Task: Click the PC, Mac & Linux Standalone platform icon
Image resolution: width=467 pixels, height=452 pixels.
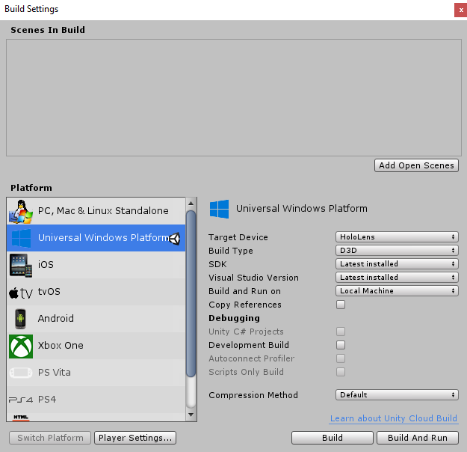Action: click(x=21, y=211)
